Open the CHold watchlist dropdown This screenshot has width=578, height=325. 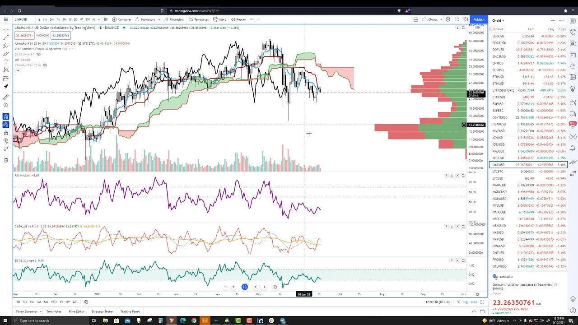click(498, 20)
